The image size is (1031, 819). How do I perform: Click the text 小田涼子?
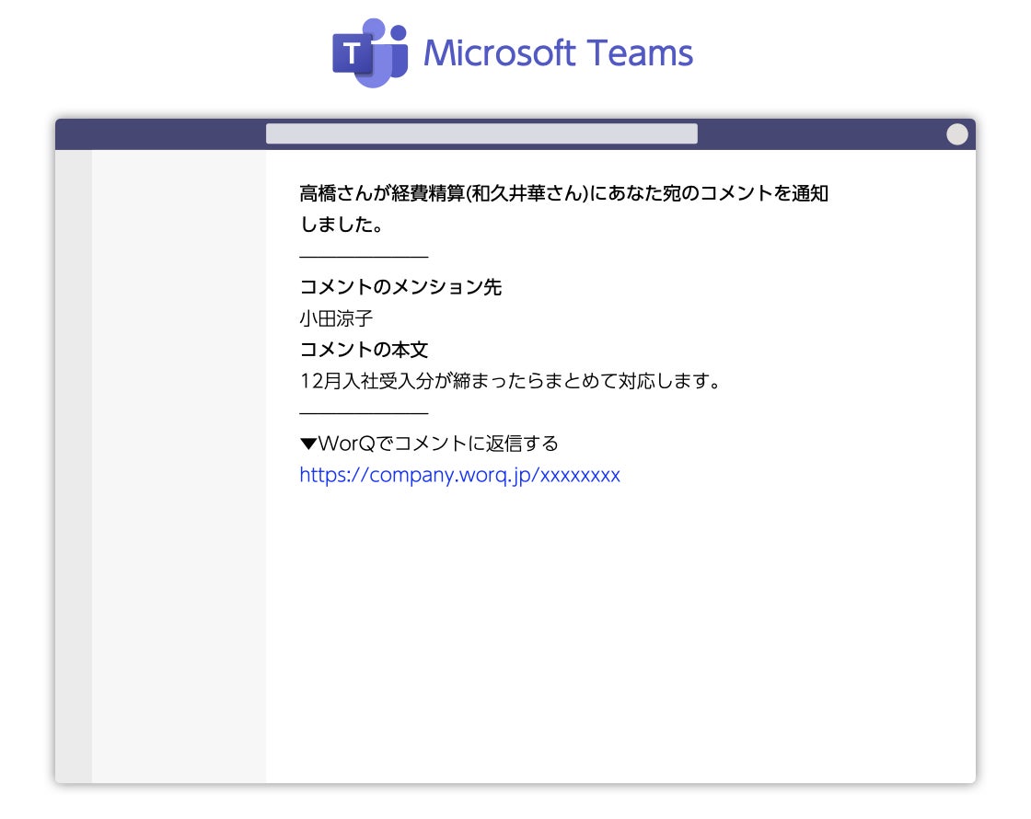click(x=336, y=318)
